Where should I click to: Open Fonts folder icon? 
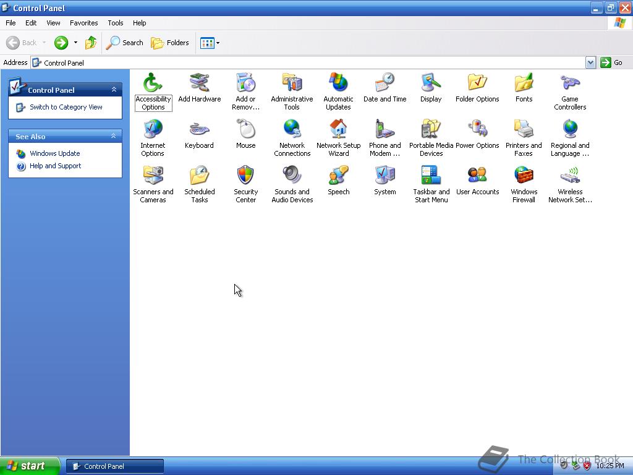tap(524, 83)
